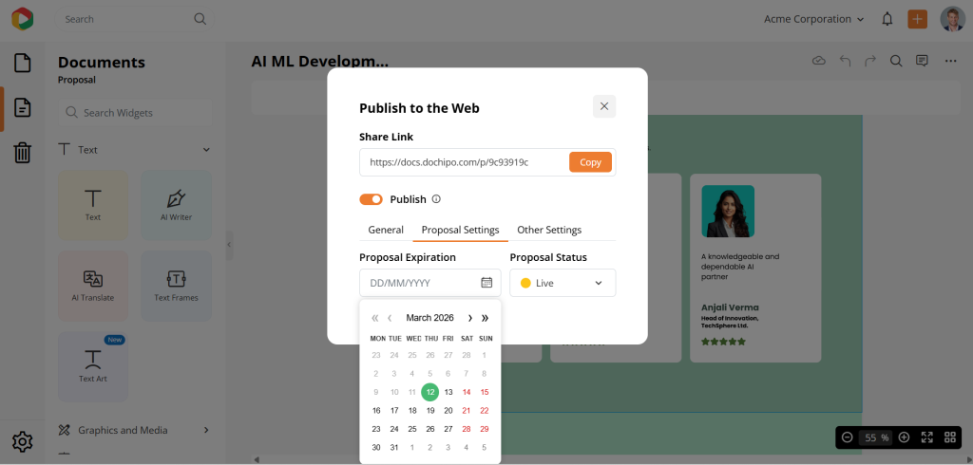Image resolution: width=973 pixels, height=465 pixels.
Task: Expand the Graphics and Media section
Action: tap(206, 430)
